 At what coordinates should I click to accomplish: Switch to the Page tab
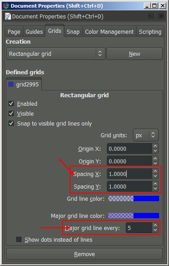pos(14,32)
